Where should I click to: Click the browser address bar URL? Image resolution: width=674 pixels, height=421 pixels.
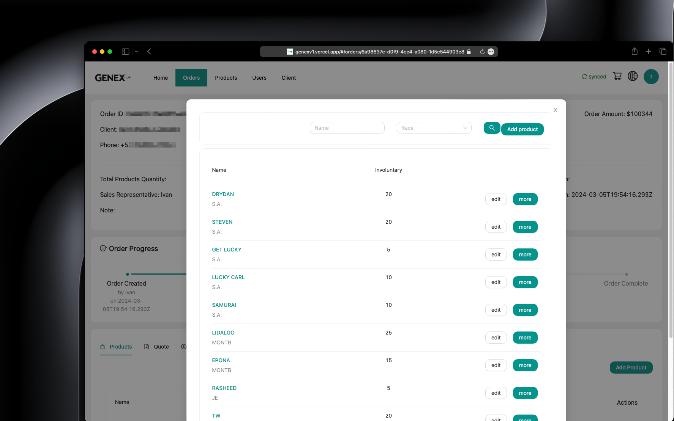click(x=379, y=52)
